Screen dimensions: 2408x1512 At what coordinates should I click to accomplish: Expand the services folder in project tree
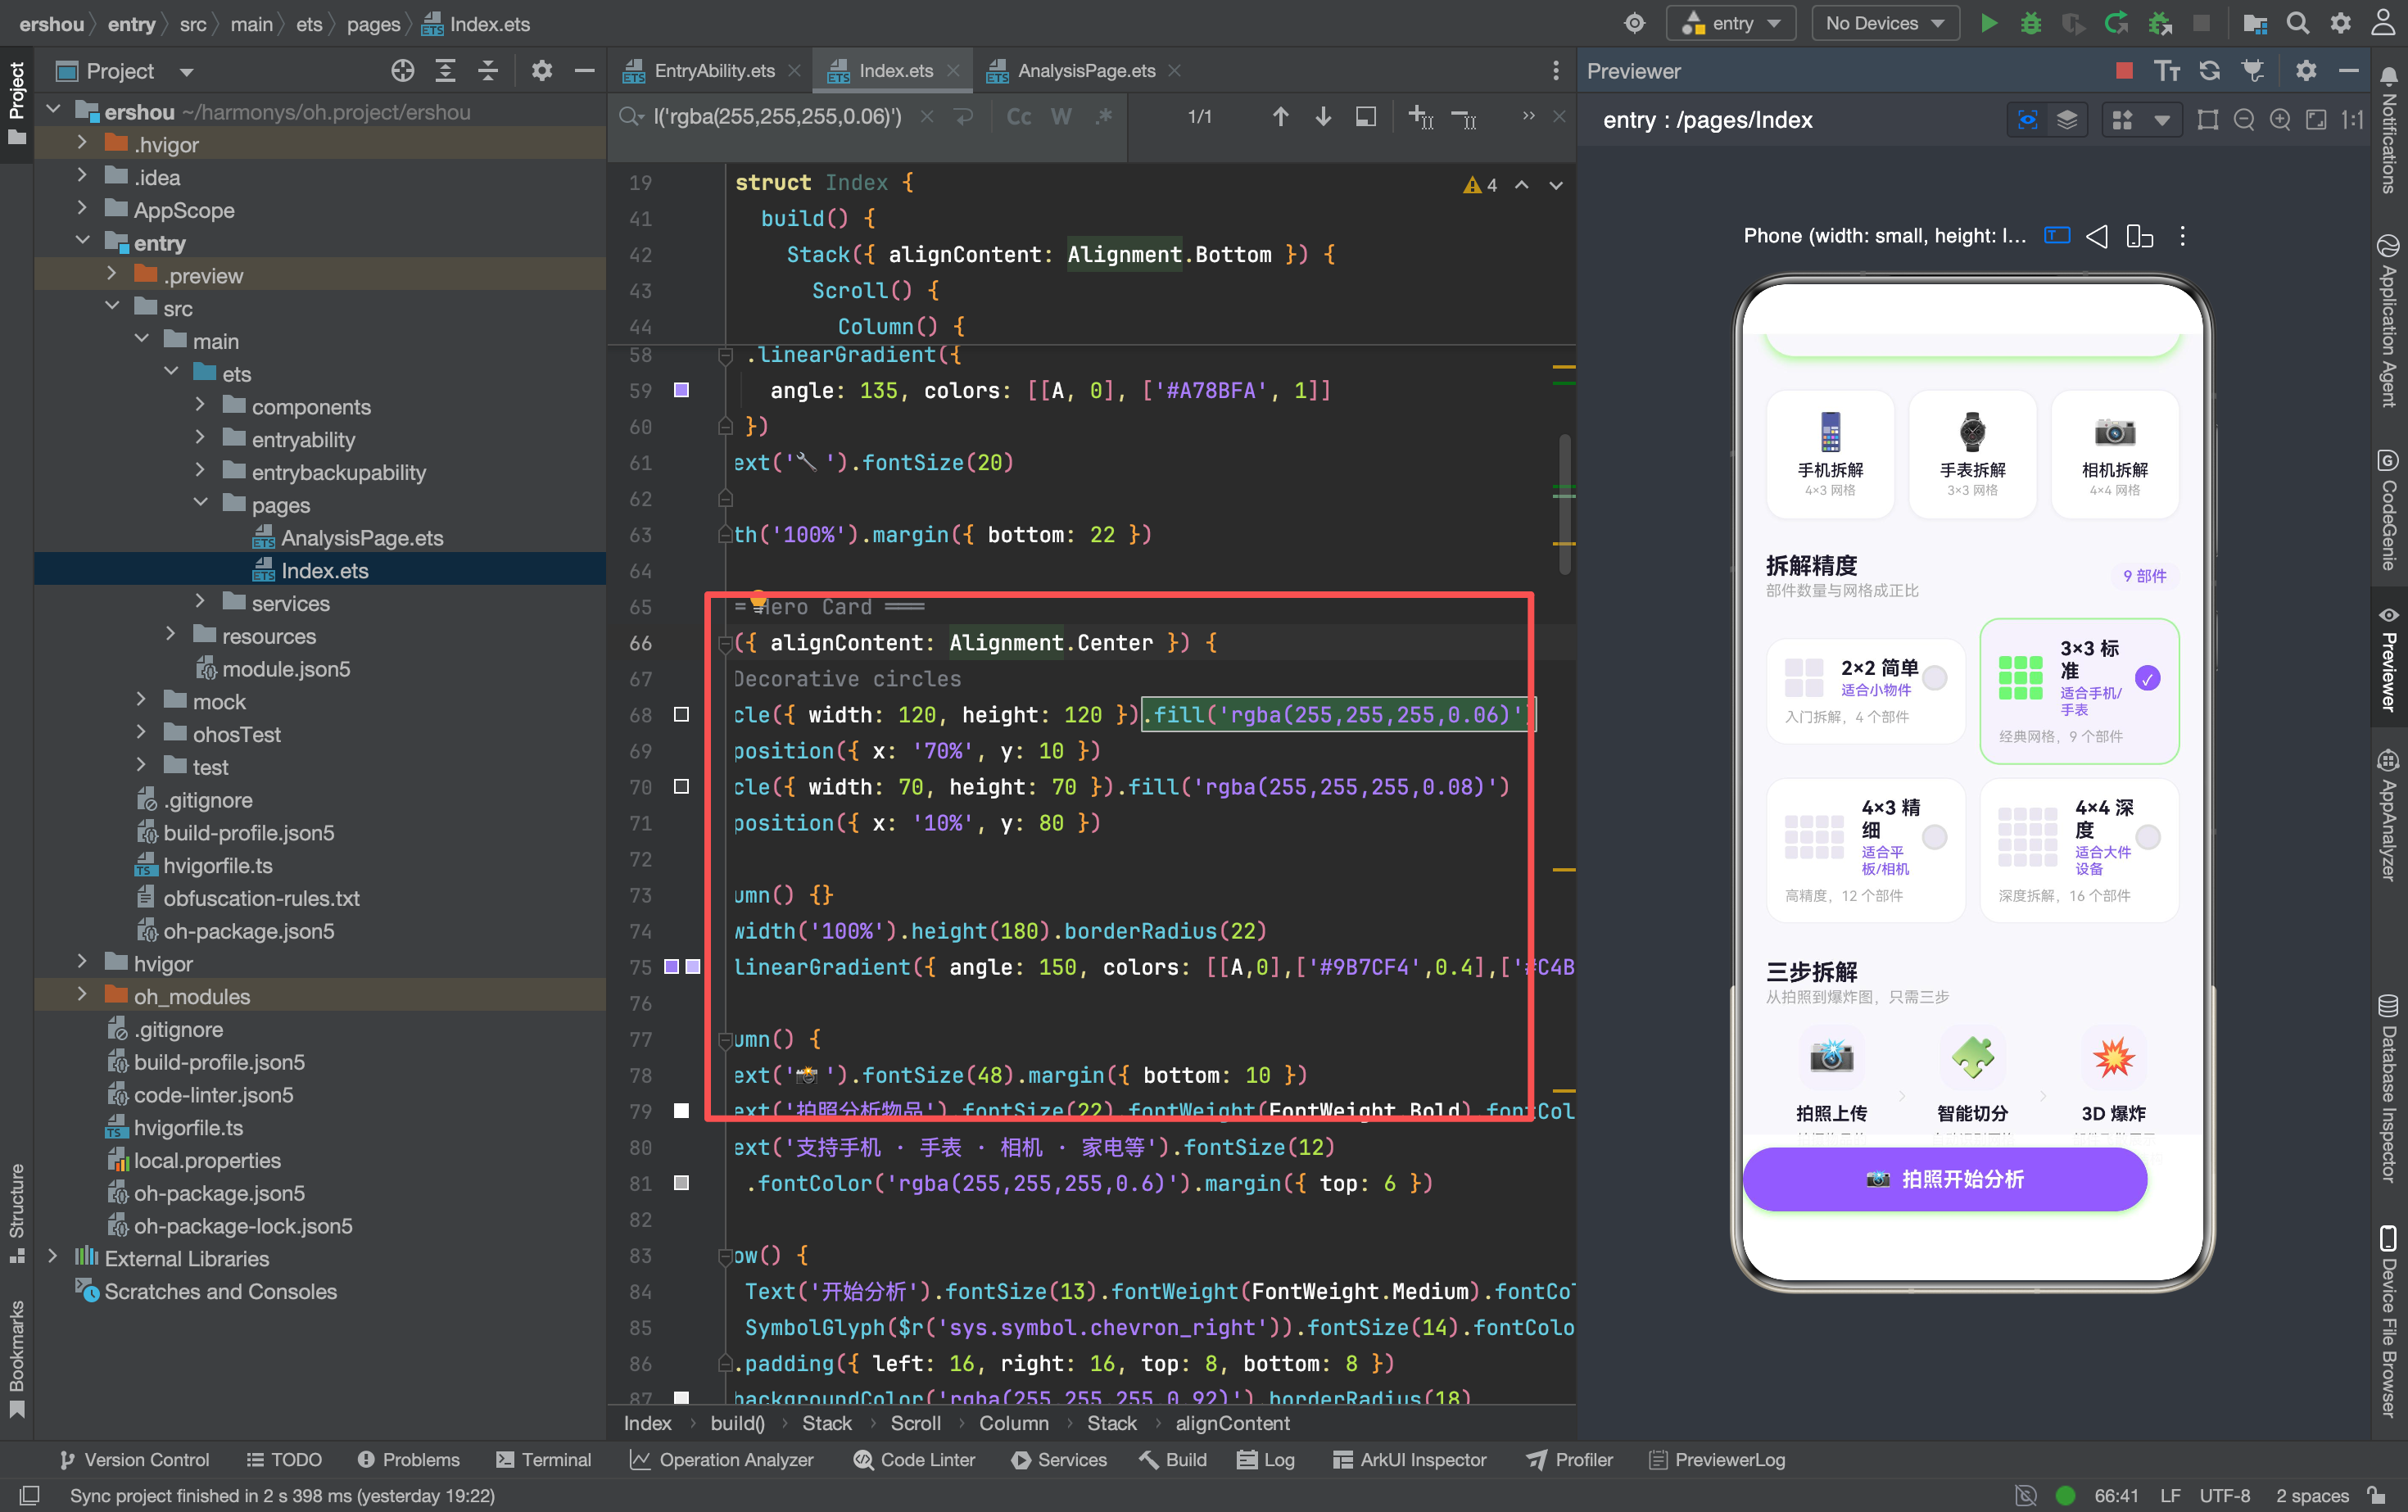coord(200,602)
